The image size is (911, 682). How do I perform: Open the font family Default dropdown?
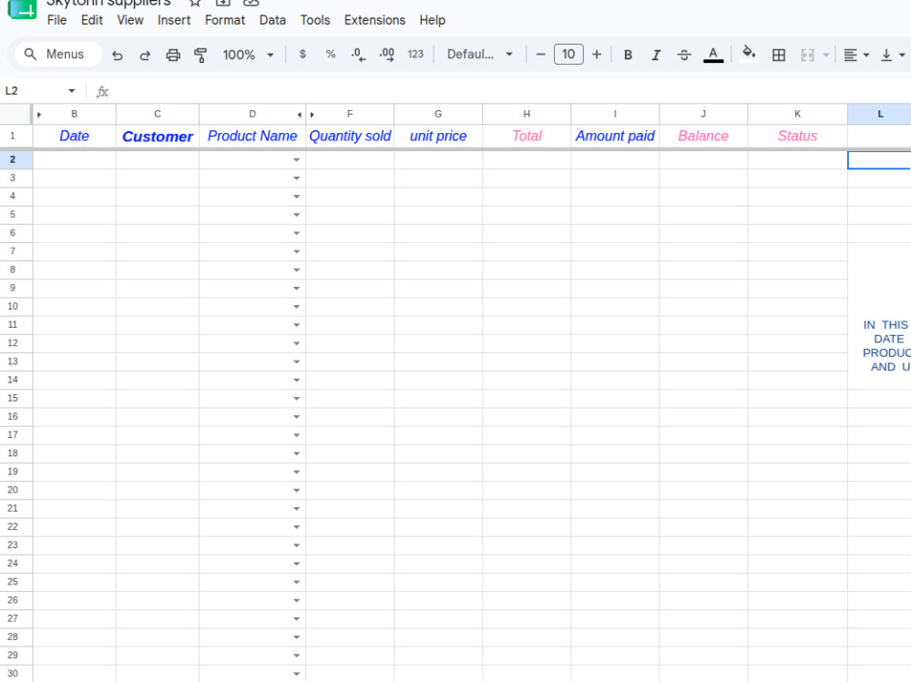(x=480, y=54)
